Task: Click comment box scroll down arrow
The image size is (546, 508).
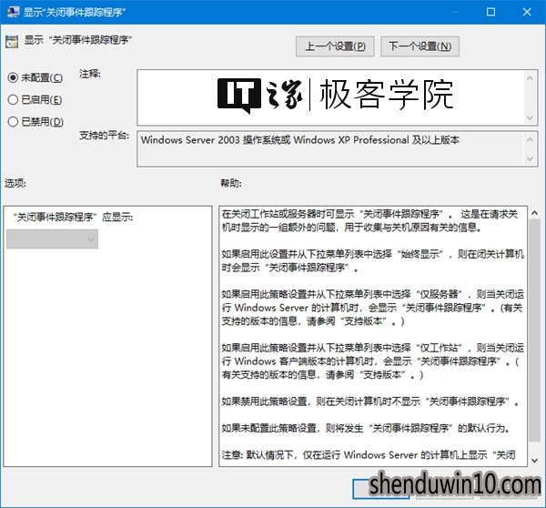Action: pyautogui.click(x=530, y=117)
